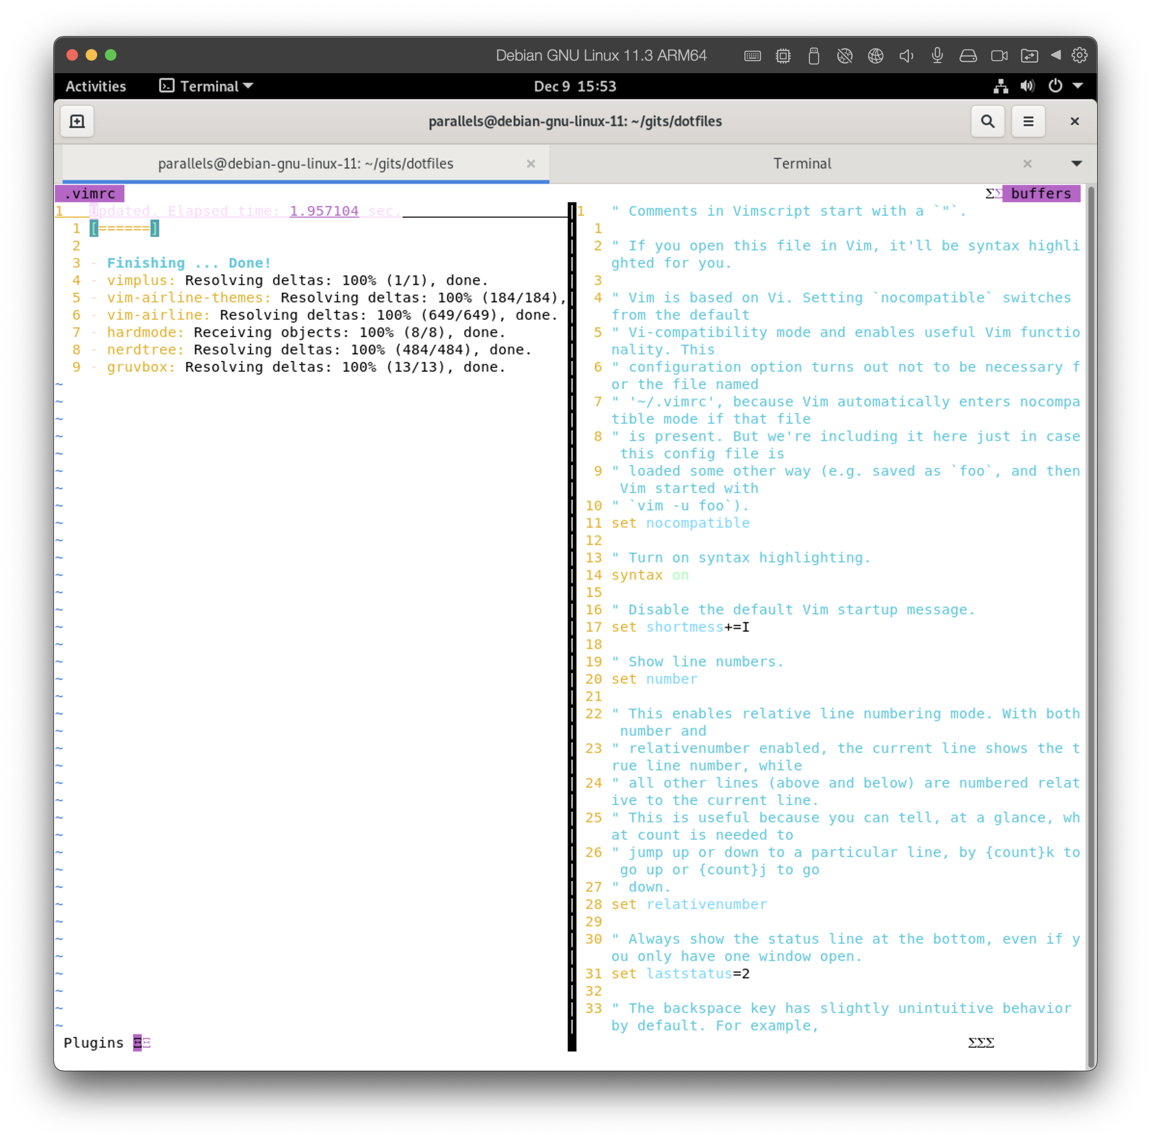Expand the tab list dropdown arrow
This screenshot has width=1151, height=1142.
(1076, 163)
